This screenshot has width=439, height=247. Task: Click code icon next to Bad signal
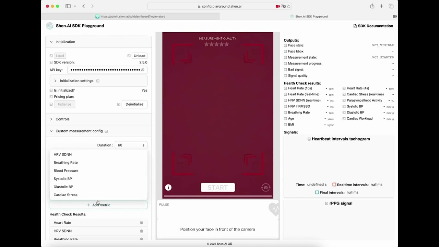[x=285, y=70]
